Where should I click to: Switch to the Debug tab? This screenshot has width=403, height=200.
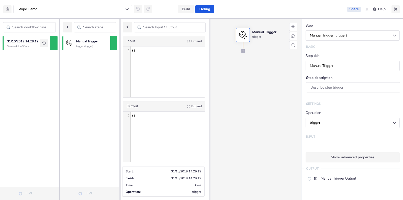click(205, 9)
